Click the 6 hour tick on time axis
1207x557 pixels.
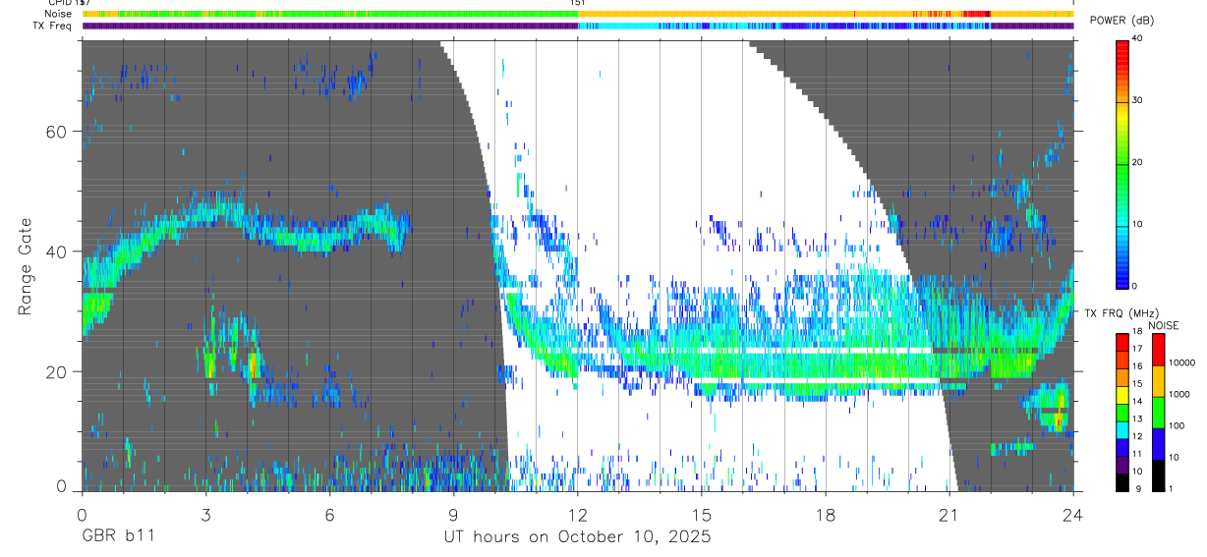click(329, 513)
